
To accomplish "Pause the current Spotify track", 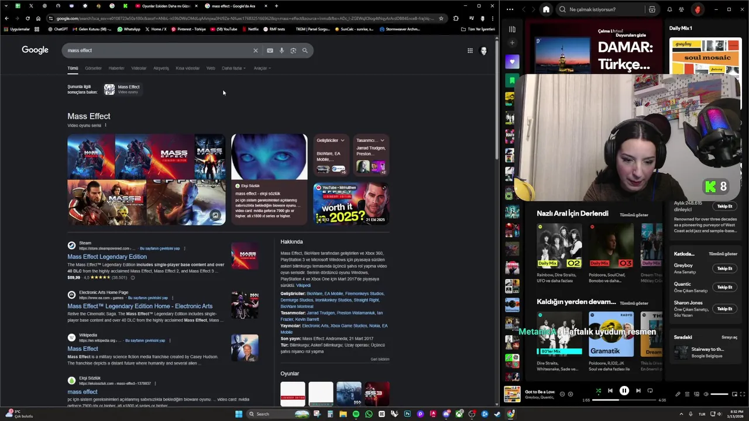I will click(624, 391).
